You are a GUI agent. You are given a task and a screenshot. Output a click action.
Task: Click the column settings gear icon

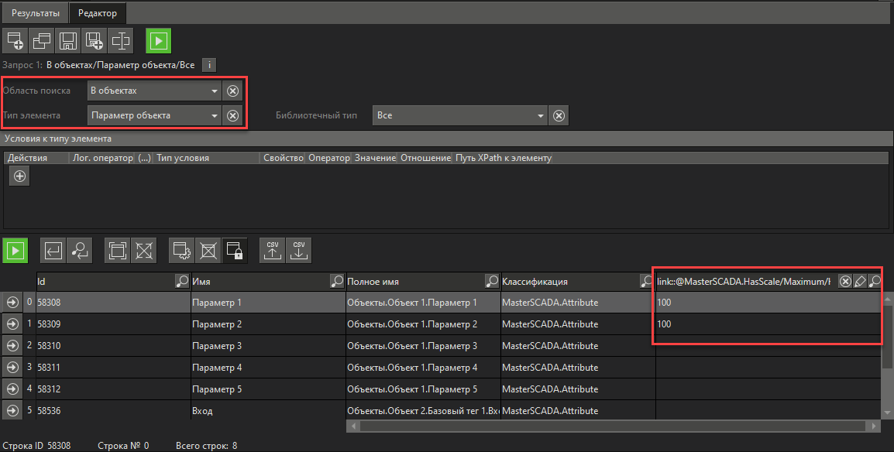click(182, 250)
